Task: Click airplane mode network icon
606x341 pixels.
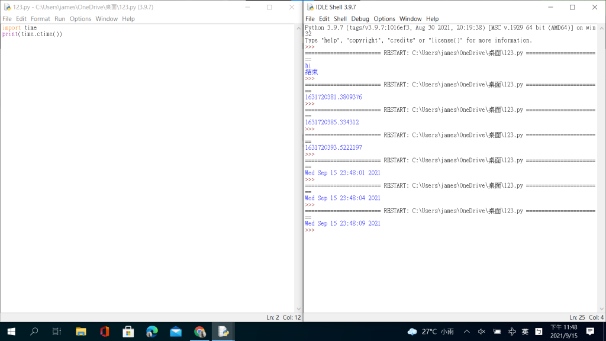Action: pyautogui.click(x=512, y=332)
